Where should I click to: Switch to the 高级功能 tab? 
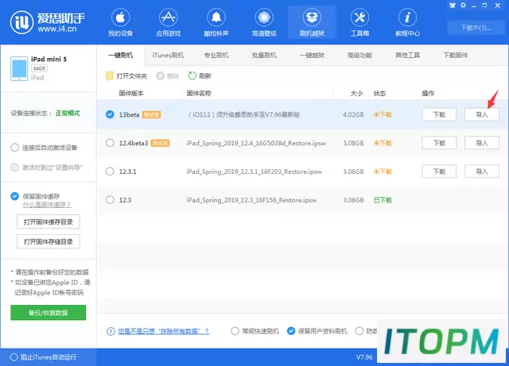[x=359, y=56]
